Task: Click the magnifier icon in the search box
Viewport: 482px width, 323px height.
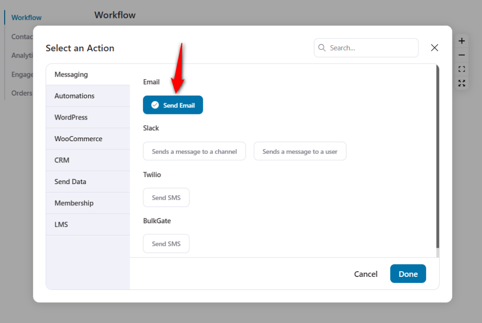Action: click(322, 48)
